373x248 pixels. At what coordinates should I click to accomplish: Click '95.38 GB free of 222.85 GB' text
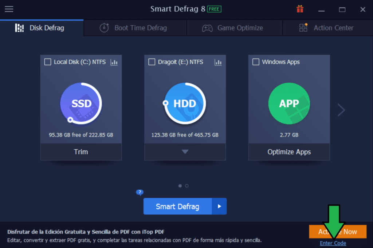coord(81,135)
